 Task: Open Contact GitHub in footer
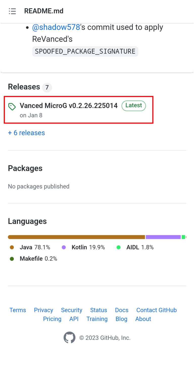click(156, 310)
